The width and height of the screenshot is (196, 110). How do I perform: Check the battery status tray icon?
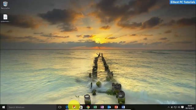coord(172,107)
